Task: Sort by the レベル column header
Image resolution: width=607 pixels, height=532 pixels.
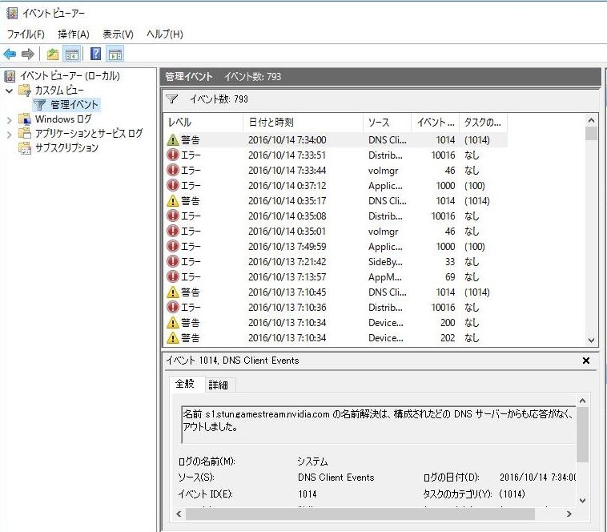Action: 203,123
